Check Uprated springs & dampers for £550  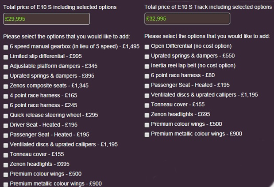pos(147,56)
